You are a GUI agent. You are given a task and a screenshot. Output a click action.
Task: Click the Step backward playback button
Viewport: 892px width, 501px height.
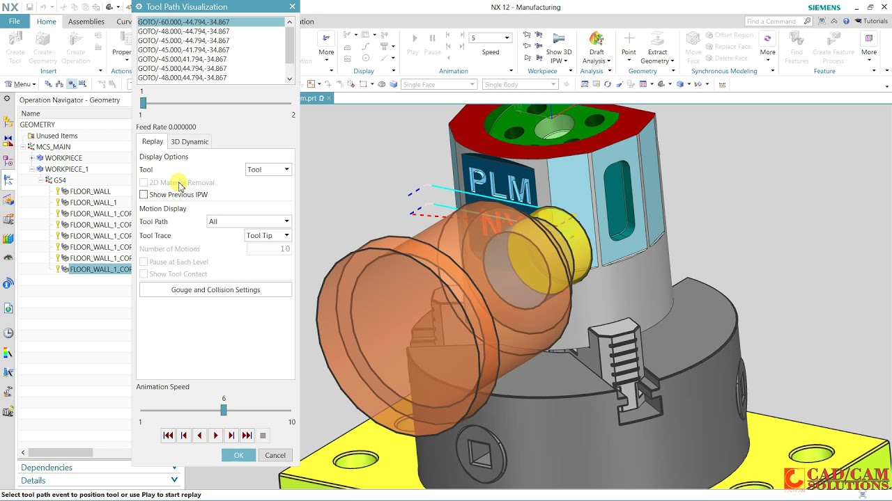coord(184,436)
